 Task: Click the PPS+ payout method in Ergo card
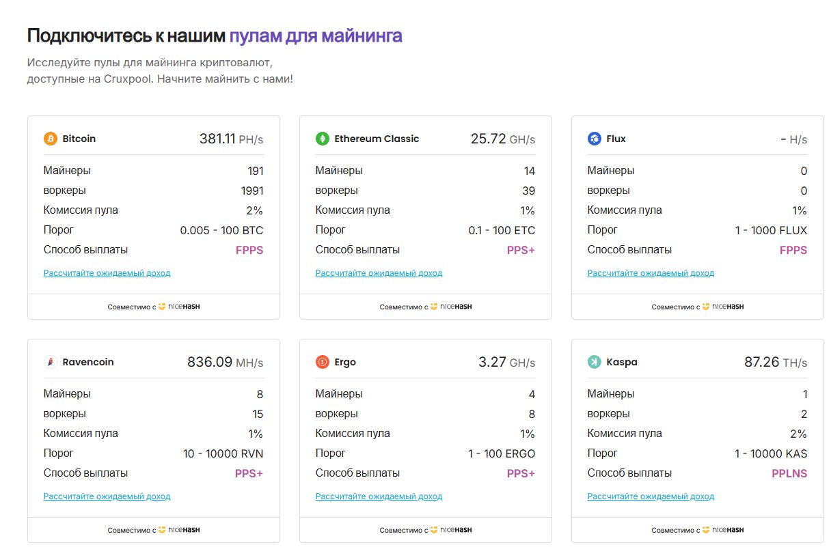[x=521, y=474]
